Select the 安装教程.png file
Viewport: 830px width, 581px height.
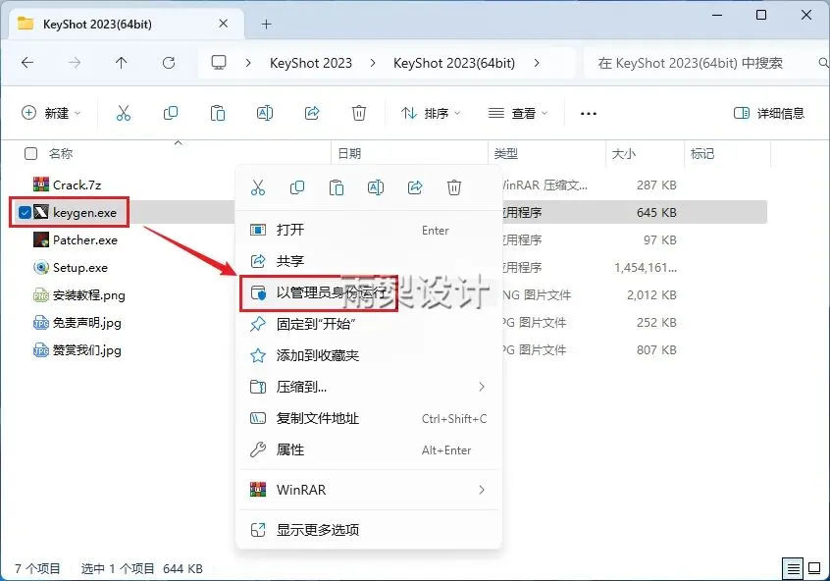[89, 295]
